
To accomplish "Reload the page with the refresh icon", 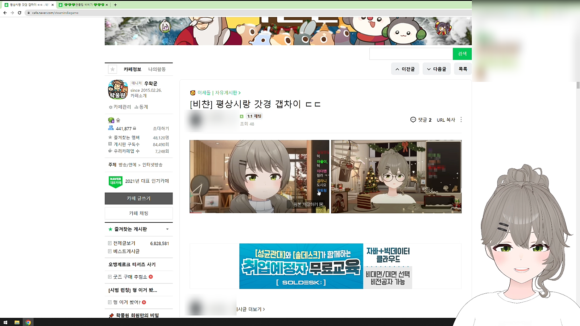I will click(x=20, y=13).
